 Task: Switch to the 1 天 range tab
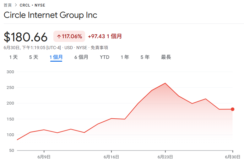pos(14,57)
